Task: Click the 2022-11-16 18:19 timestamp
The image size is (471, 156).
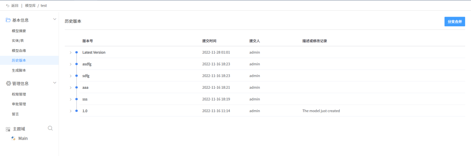Action: point(216,99)
